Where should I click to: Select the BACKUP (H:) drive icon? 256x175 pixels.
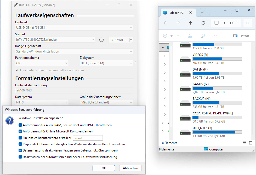tap(185, 103)
